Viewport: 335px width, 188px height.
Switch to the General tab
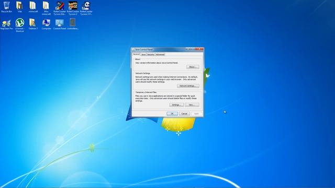pos(136,54)
